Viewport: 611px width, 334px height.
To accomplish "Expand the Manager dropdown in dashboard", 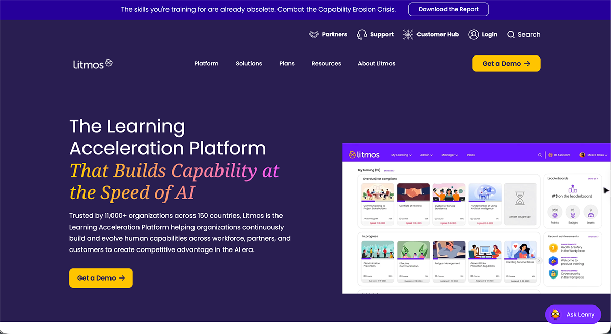I will pos(450,155).
